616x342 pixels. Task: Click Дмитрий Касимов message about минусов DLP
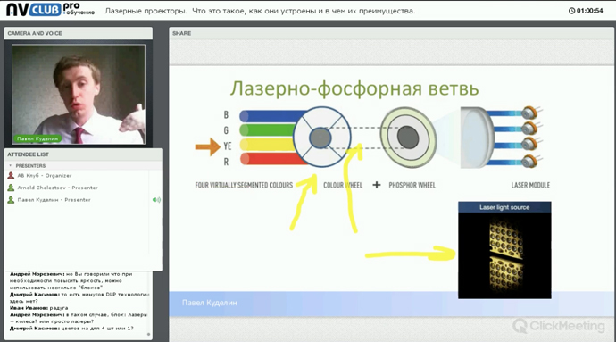[x=79, y=297]
